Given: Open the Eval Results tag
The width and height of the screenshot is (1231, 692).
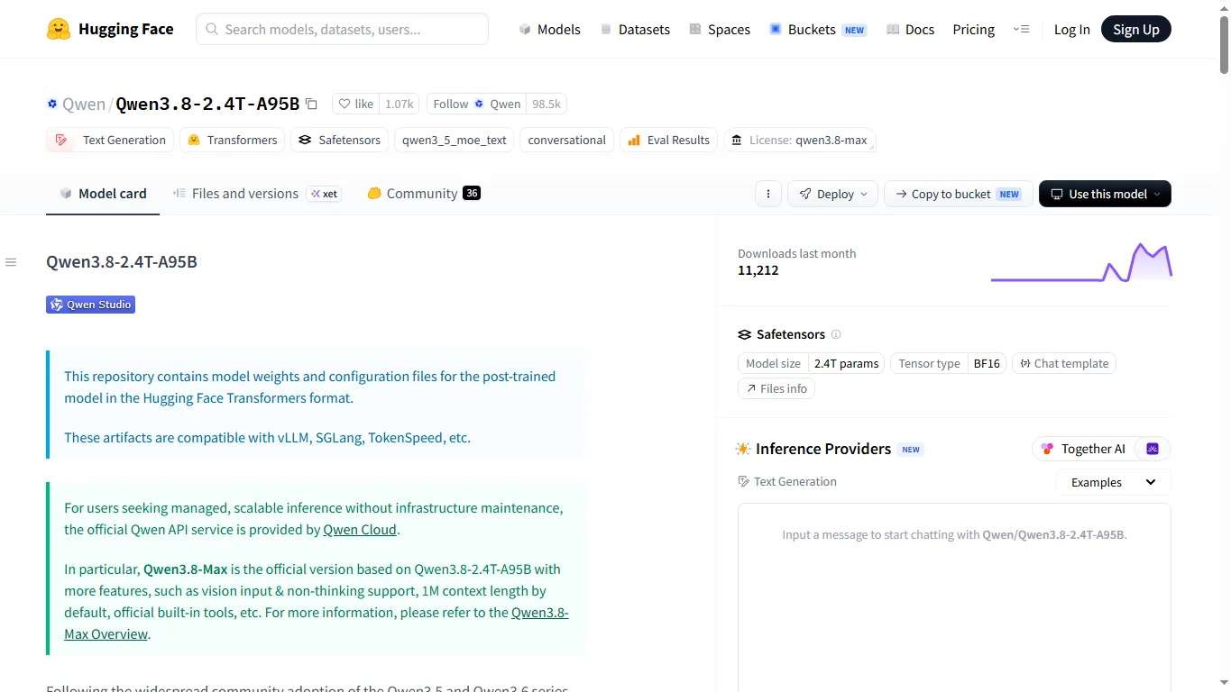Looking at the screenshot, I should click(668, 140).
